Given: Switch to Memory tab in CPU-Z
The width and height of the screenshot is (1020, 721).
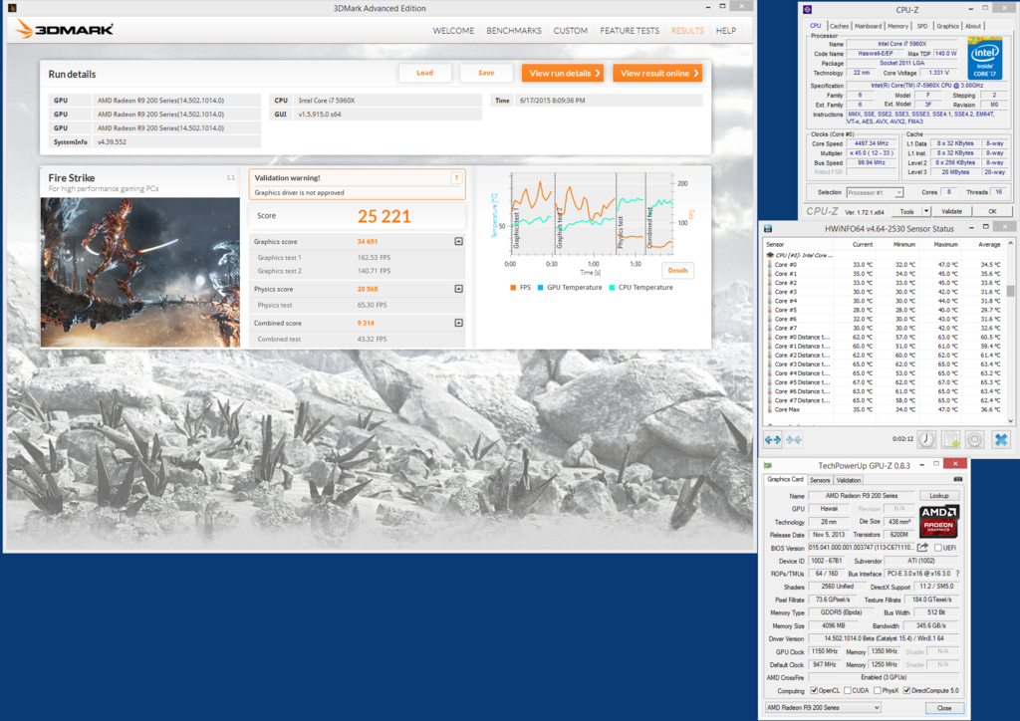Looking at the screenshot, I should click(x=897, y=26).
